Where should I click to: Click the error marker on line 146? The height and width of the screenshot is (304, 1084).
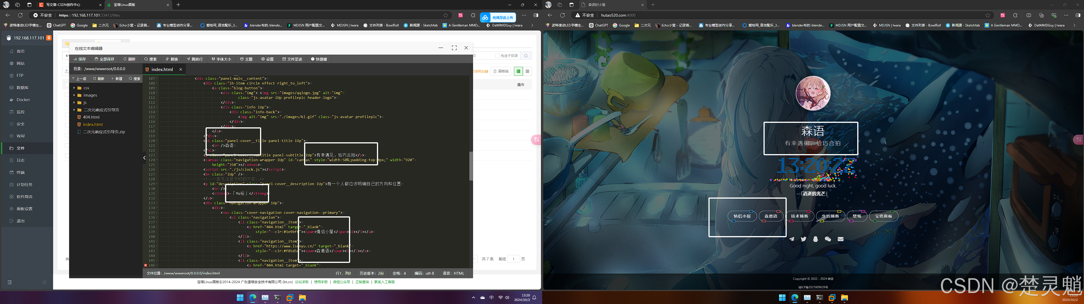click(146, 265)
